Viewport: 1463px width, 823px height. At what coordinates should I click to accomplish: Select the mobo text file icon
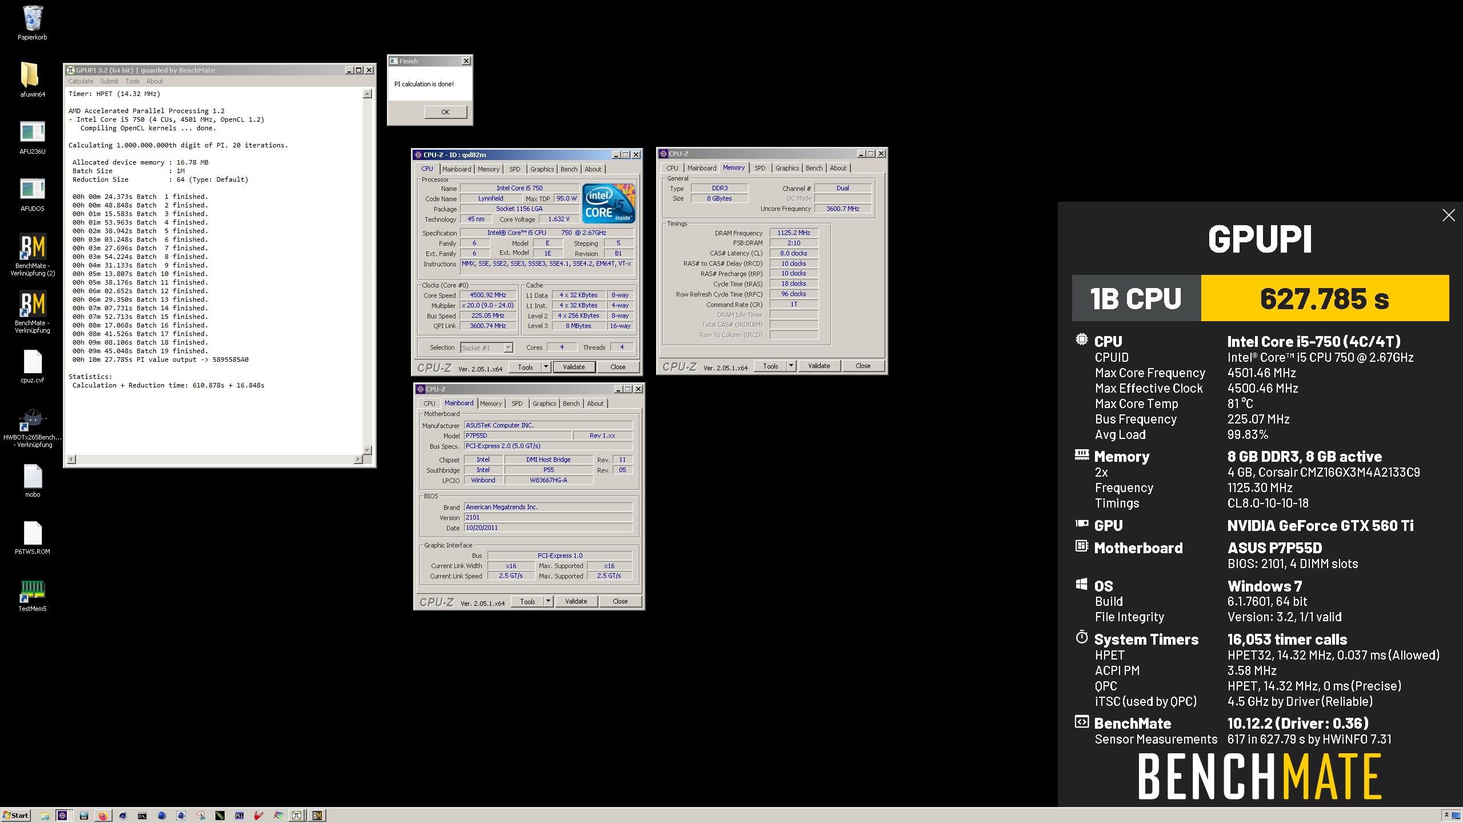33,480
